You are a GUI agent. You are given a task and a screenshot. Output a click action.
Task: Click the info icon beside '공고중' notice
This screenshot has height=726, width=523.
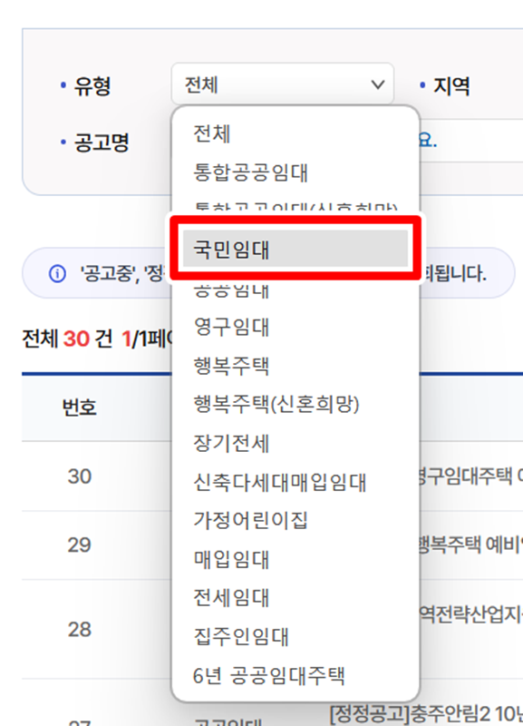tap(57, 274)
